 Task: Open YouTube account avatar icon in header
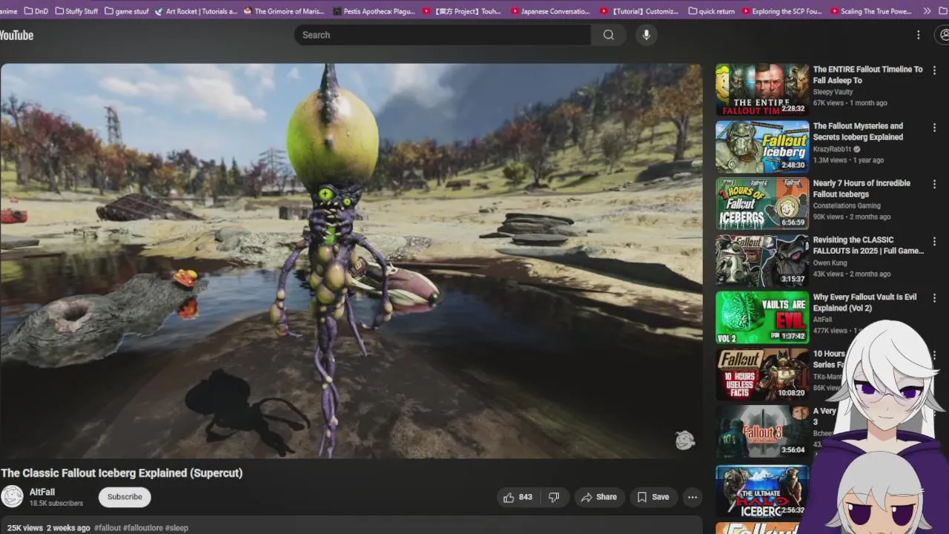click(944, 35)
